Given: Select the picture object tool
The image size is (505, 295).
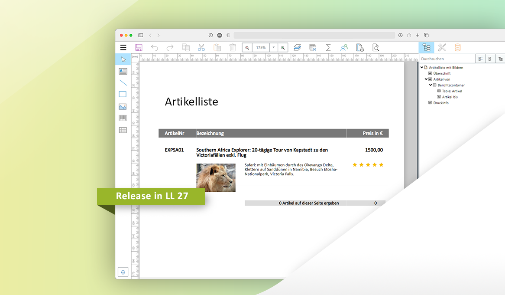Looking at the screenshot, I should pyautogui.click(x=123, y=107).
